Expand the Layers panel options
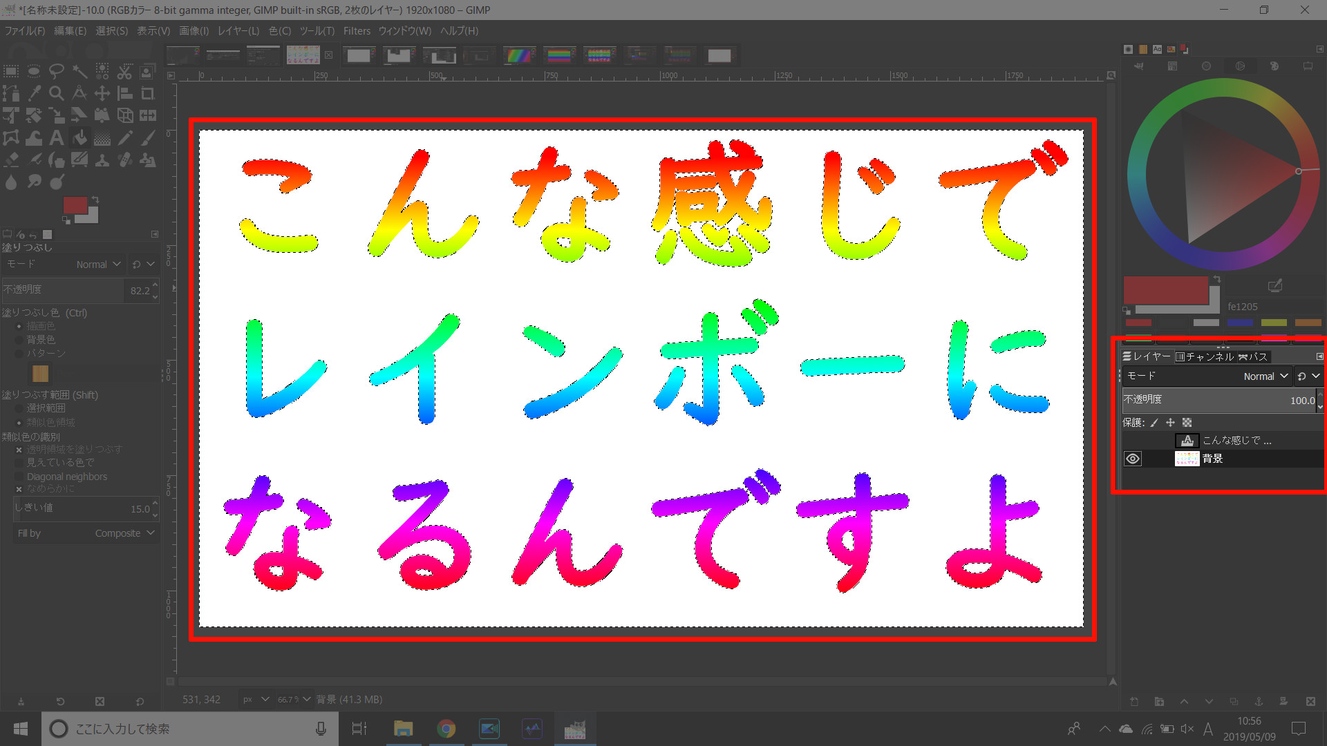 [1319, 356]
